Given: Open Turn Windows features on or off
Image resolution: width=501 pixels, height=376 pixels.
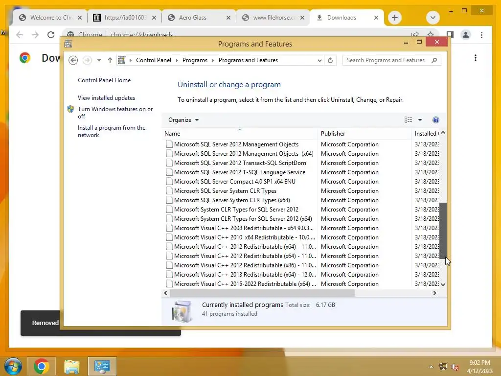Looking at the screenshot, I should pyautogui.click(x=115, y=113).
